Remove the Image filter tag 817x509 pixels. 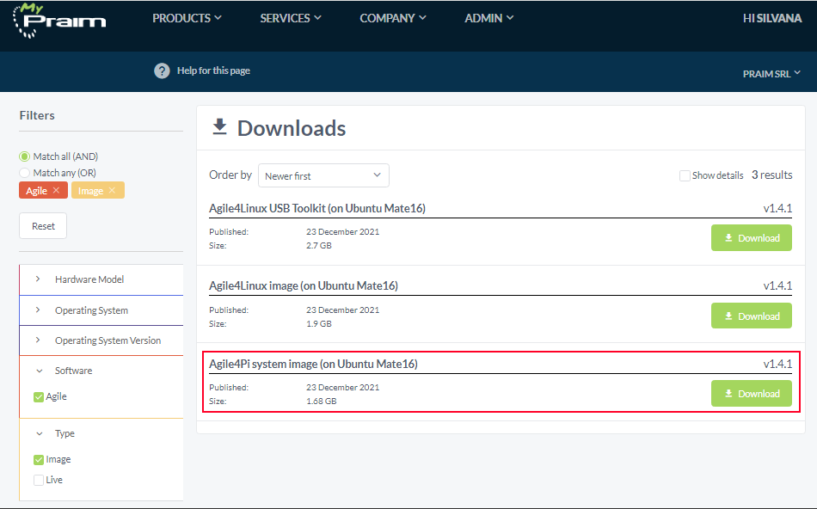pyautogui.click(x=112, y=190)
